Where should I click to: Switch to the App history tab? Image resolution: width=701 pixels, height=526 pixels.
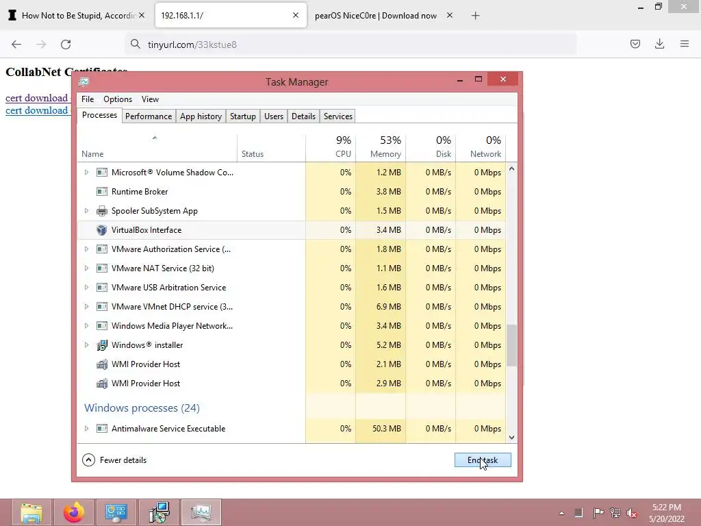[201, 116]
